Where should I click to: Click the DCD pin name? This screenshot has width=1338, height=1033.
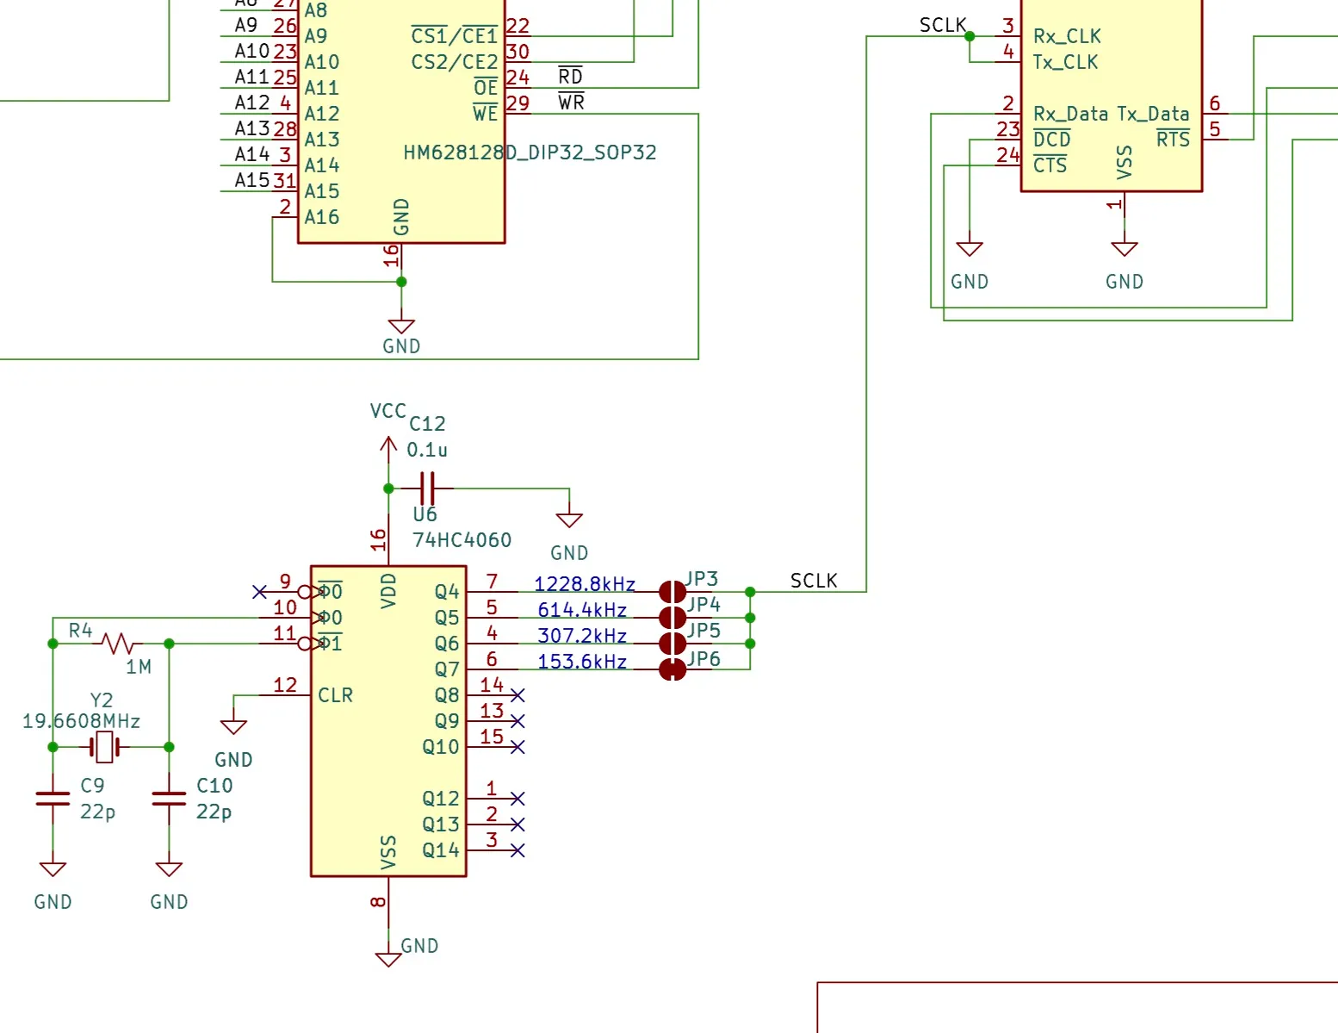click(x=1052, y=139)
